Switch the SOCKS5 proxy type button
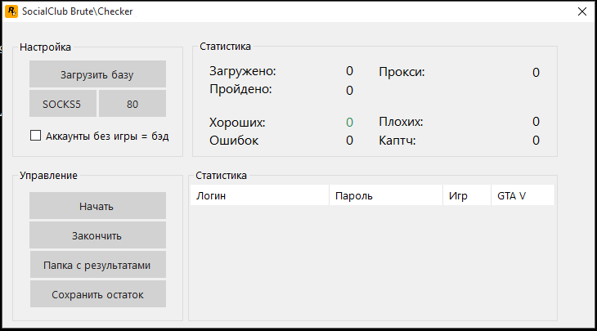This screenshot has height=331, width=597. click(62, 104)
